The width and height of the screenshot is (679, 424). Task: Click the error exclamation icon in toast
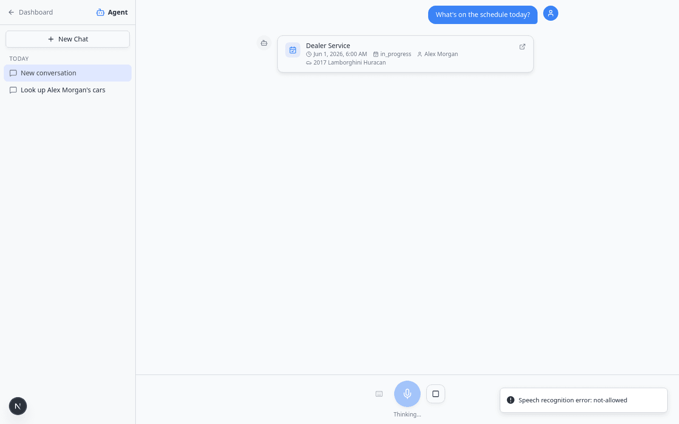click(x=511, y=400)
